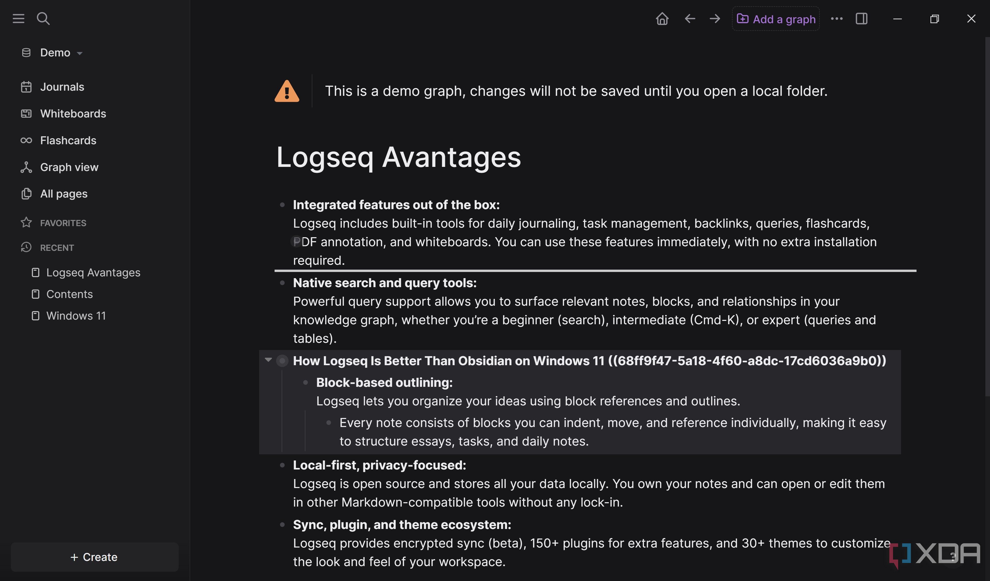Open the three-dots more options menu
Image resolution: width=990 pixels, height=581 pixels.
(837, 19)
